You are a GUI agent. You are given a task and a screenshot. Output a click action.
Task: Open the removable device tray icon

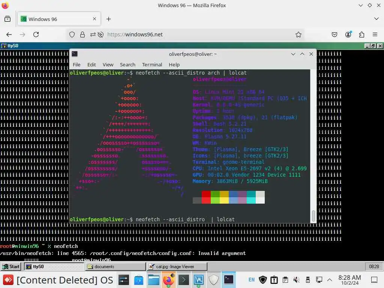pyautogui.click(x=307, y=280)
